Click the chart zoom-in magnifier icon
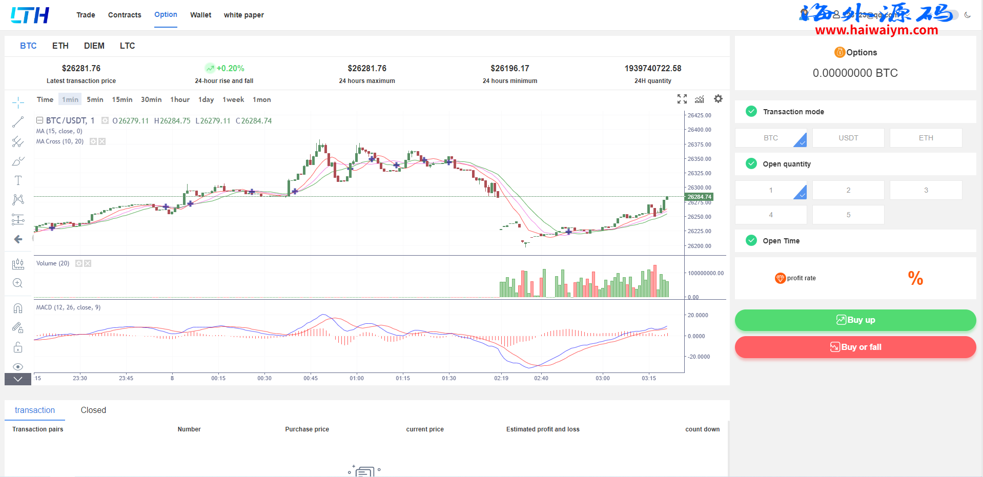Screen dimensions: 983x477 tap(18, 283)
